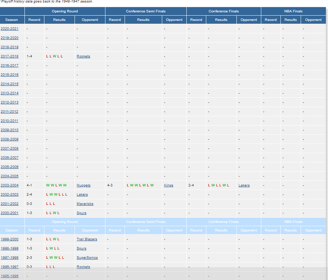Viewport: 328px width, 280px height.
Task: Click the dark blue Season column header
Action: coord(12,20)
